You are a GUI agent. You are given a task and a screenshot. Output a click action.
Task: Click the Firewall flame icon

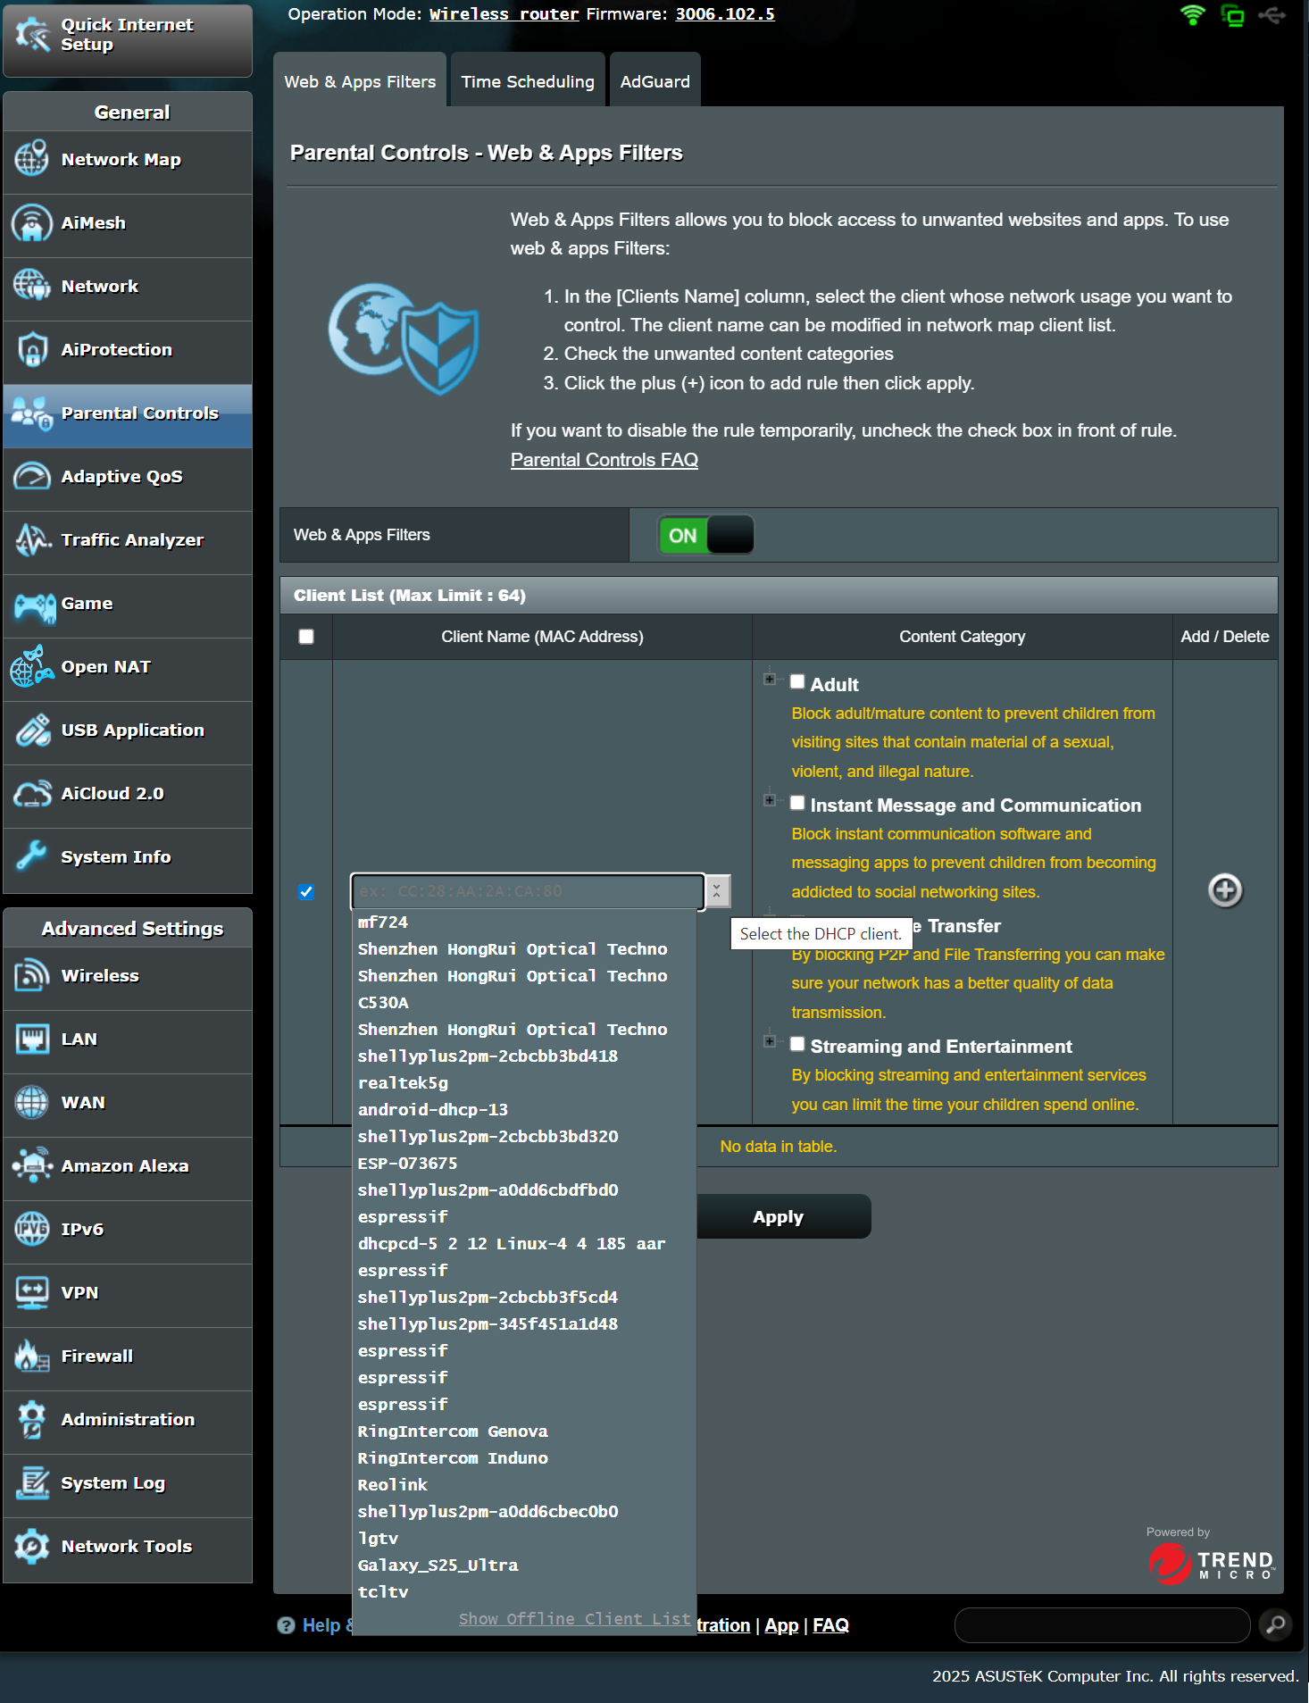point(31,1357)
